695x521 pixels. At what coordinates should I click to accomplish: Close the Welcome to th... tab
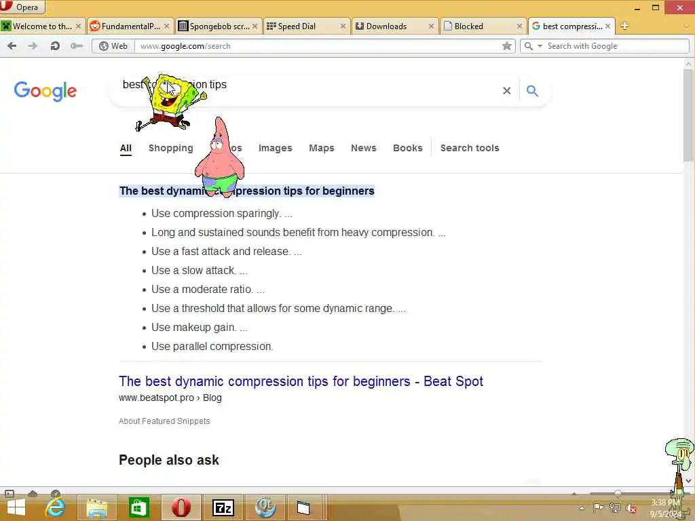tap(78, 26)
